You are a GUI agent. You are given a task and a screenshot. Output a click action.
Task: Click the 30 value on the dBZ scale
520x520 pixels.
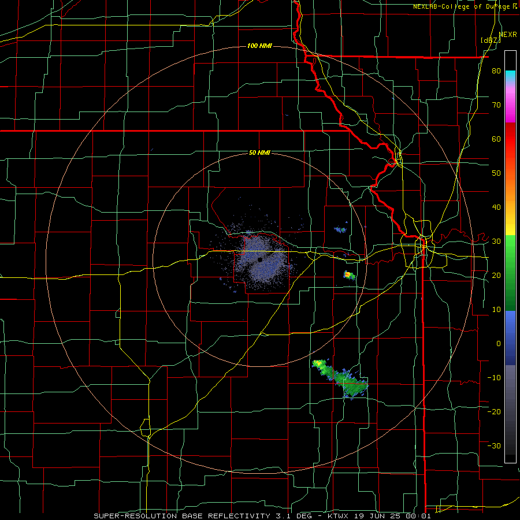496,242
